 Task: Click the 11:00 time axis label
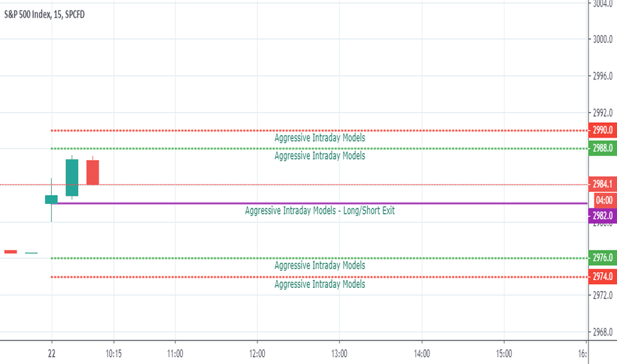(175, 354)
